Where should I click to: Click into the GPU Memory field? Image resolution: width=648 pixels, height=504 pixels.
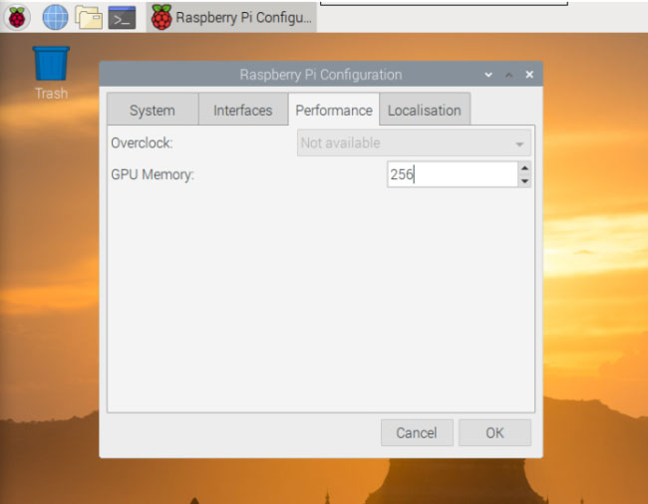[453, 174]
